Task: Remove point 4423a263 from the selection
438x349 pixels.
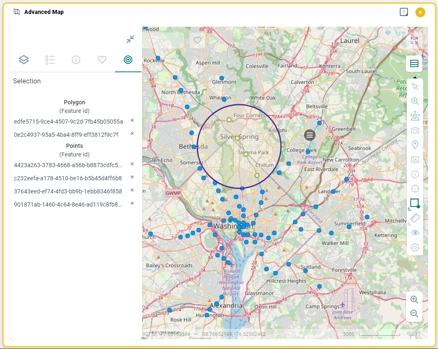Action: (132, 164)
